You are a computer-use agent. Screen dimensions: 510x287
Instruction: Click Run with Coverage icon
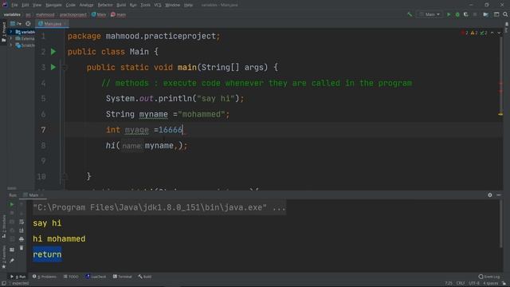tap(465, 14)
